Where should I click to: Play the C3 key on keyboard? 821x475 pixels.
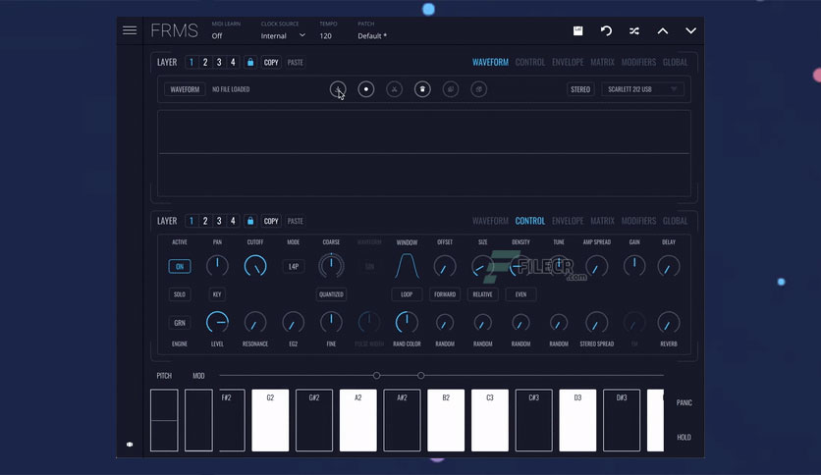[x=490, y=420]
